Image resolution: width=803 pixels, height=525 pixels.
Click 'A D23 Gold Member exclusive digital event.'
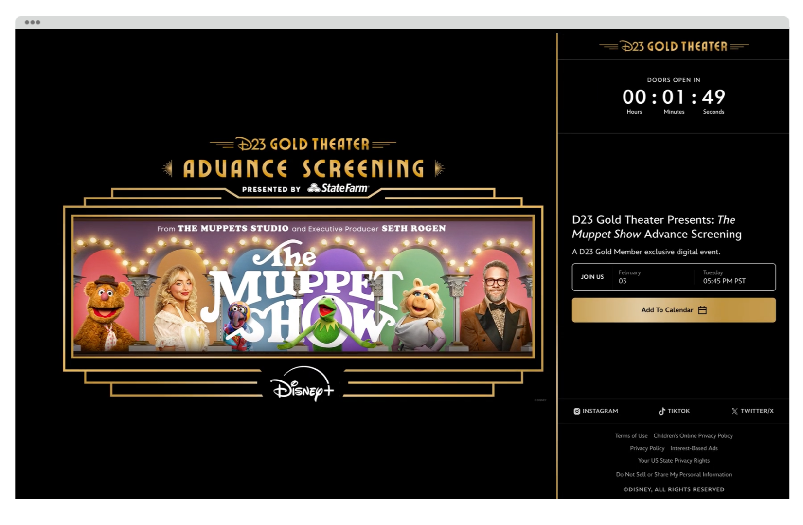point(646,252)
